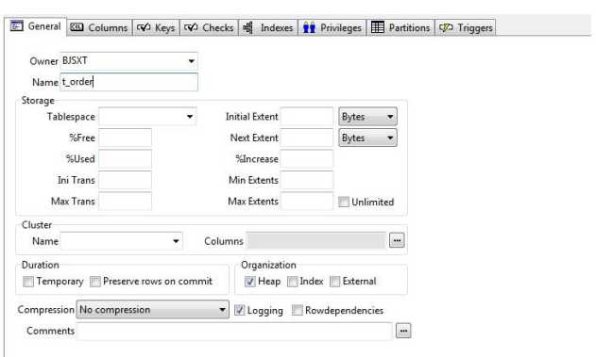Check the External organization checkbox
The height and width of the screenshot is (357, 596).
(335, 282)
